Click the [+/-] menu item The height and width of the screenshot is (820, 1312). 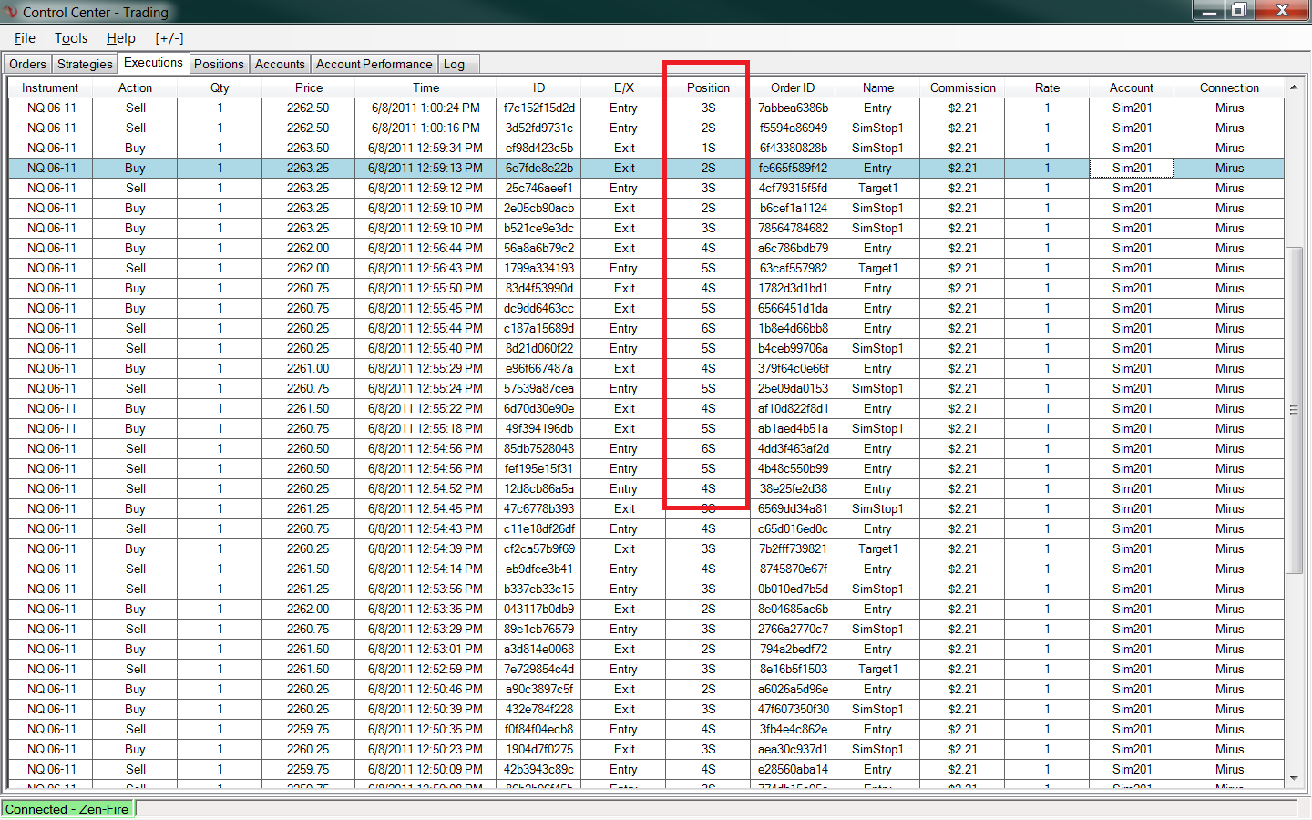[169, 38]
